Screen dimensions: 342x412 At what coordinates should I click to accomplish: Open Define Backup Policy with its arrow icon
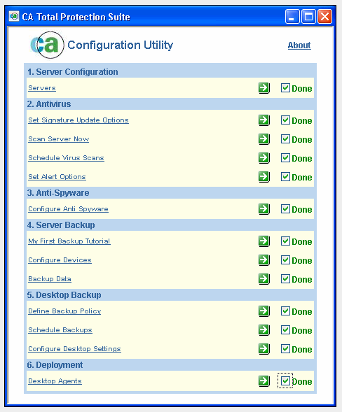click(264, 311)
